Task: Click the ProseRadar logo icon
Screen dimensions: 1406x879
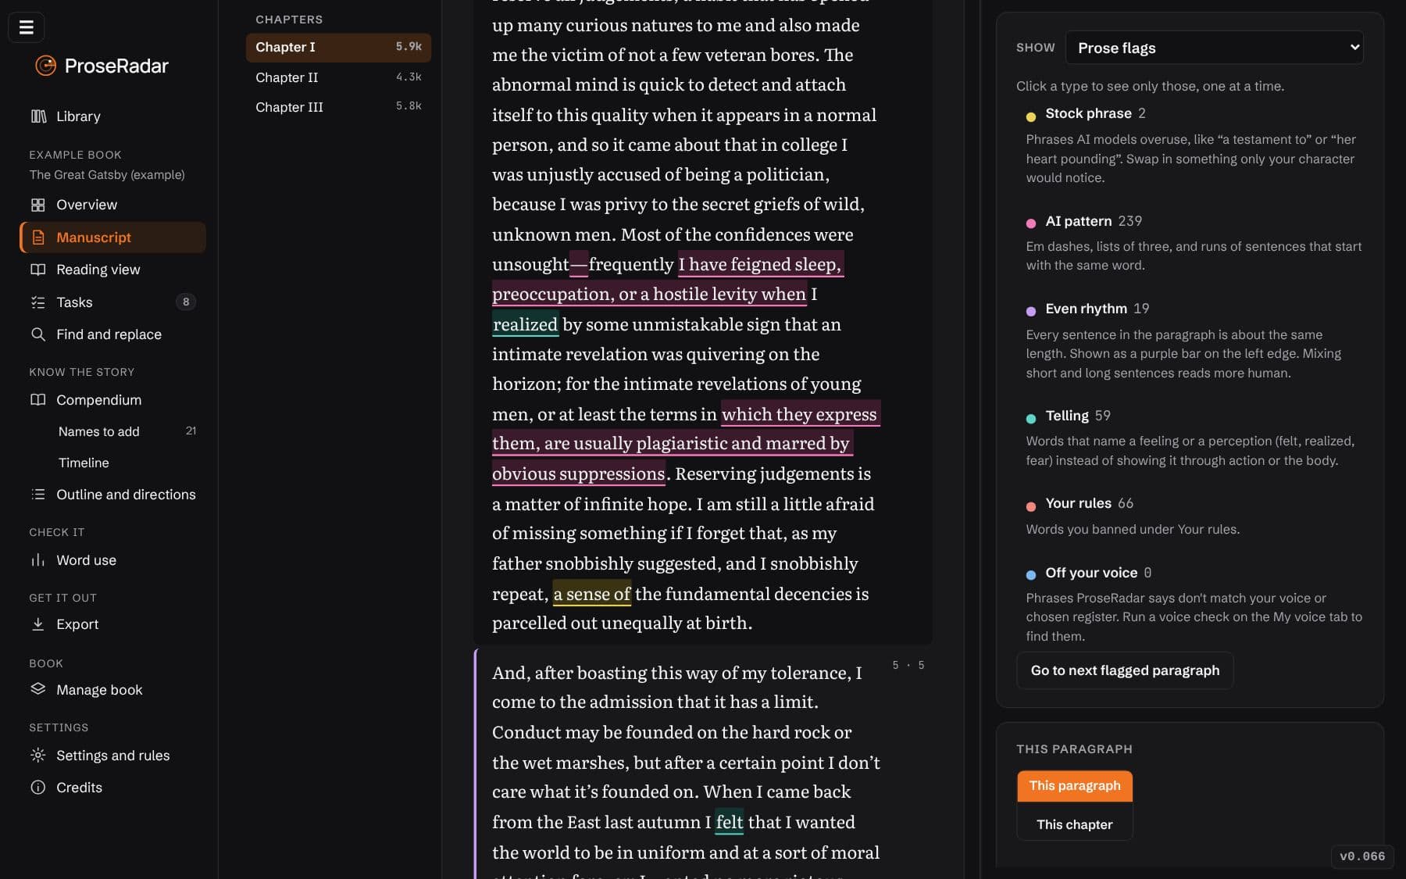Action: point(45,66)
